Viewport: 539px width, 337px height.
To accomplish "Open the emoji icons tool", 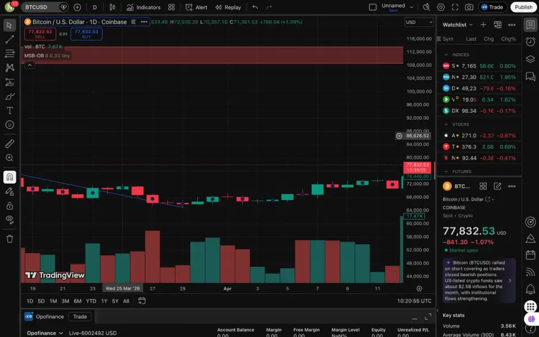I will coord(10,125).
